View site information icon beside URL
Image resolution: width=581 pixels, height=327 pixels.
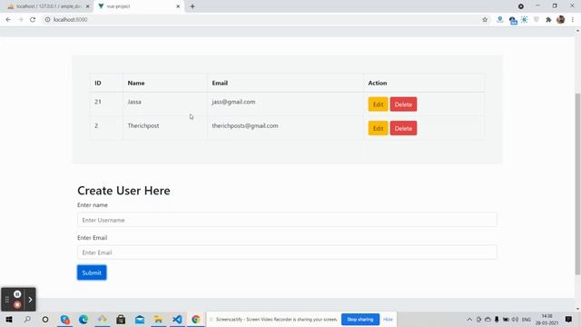47,20
